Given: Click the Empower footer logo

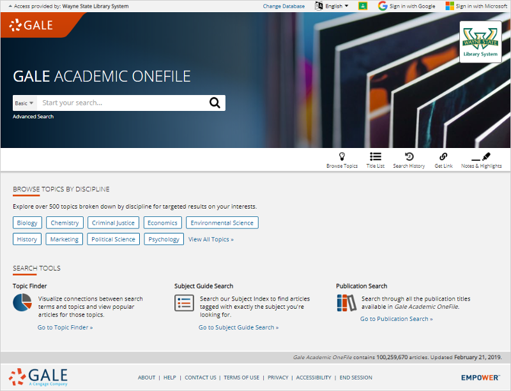Looking at the screenshot, I should [x=480, y=378].
